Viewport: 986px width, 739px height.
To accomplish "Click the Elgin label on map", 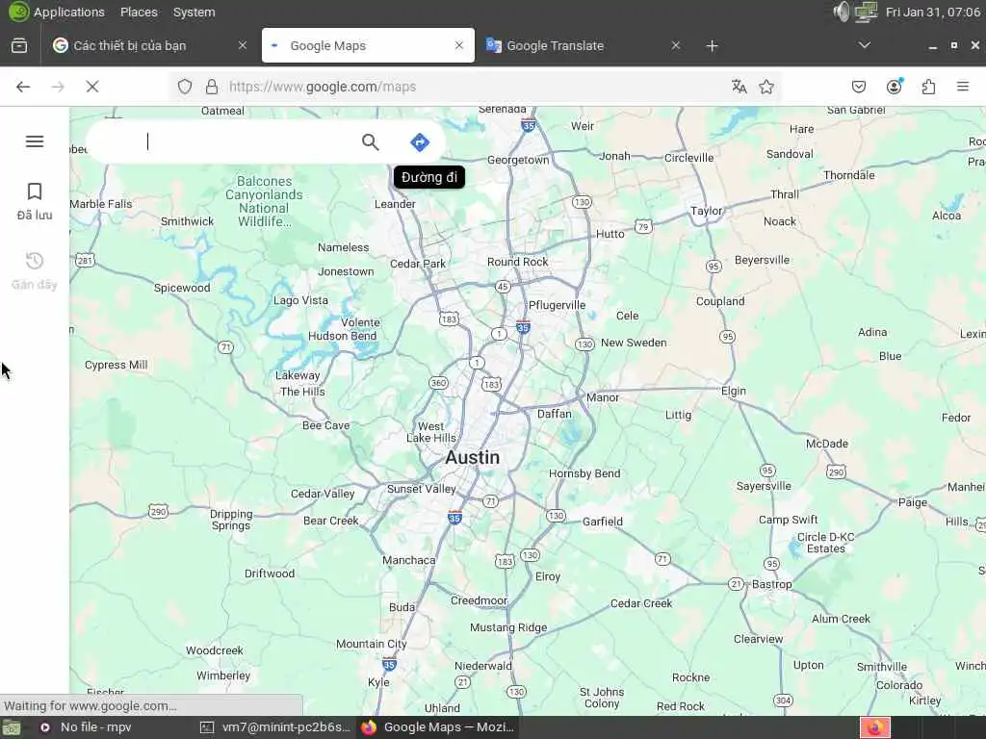I will 733,391.
